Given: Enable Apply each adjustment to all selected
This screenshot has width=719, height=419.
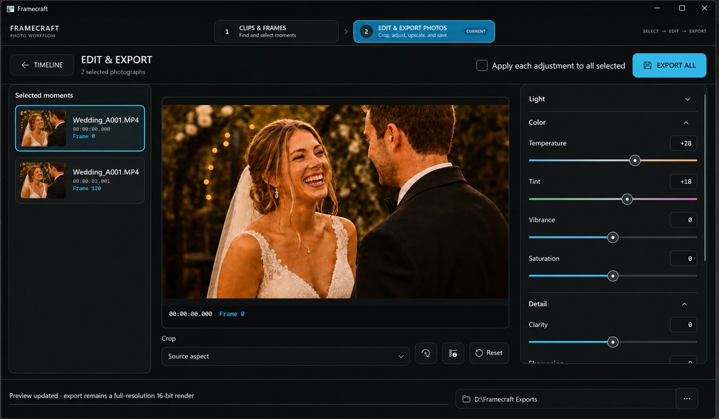Looking at the screenshot, I should tap(482, 65).
